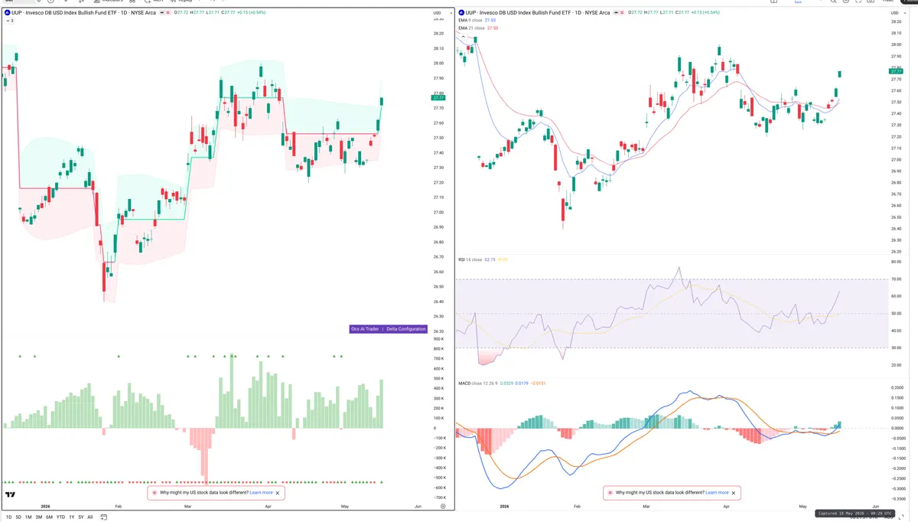
Task: Click the 800 K volume axis label
Action: (x=438, y=348)
